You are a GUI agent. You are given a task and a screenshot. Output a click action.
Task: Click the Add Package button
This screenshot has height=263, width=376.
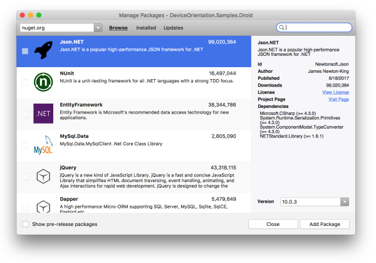point(325,224)
